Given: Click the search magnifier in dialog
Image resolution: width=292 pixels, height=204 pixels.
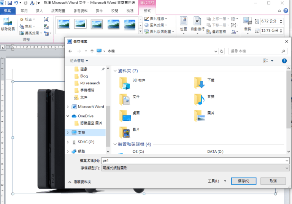Looking at the screenshot, I should tap(283, 51).
